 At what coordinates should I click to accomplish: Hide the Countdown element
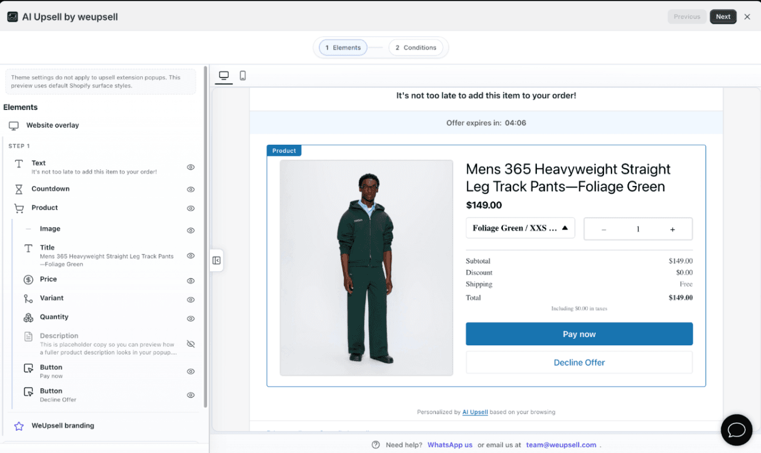point(191,189)
